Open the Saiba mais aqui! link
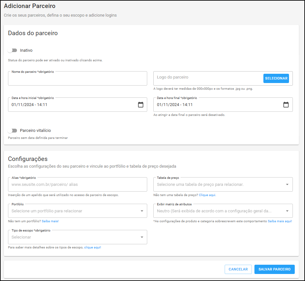 click(280, 221)
